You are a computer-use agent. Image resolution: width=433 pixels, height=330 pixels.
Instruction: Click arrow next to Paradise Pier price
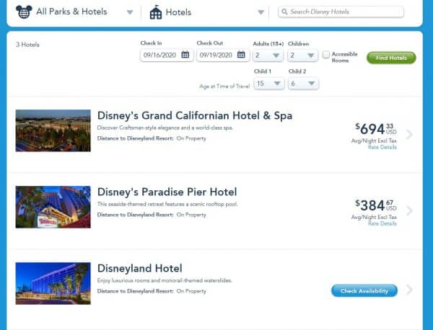(x=409, y=210)
